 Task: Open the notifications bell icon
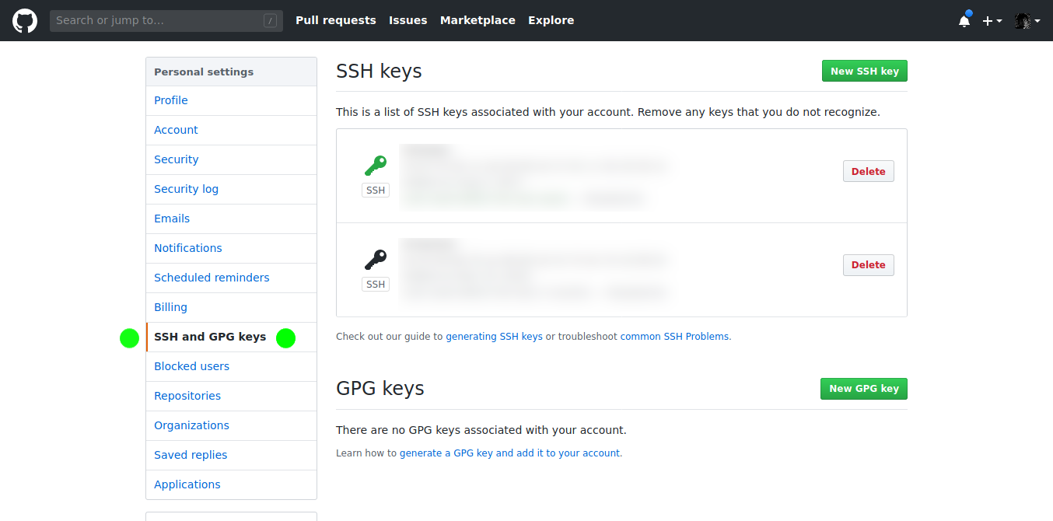(964, 21)
